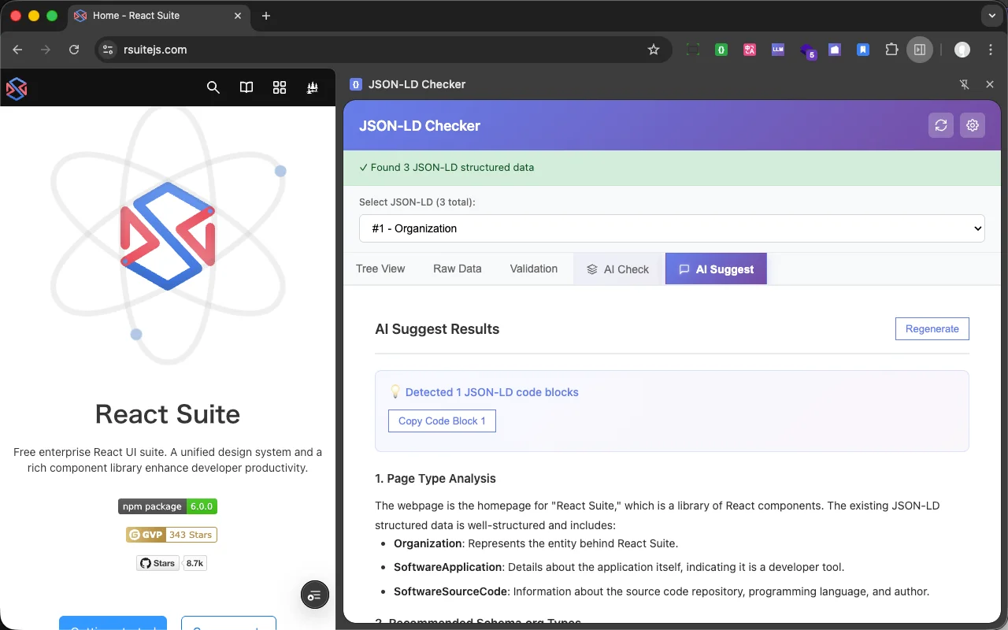Image resolution: width=1008 pixels, height=630 pixels.
Task: Expand the tab search dropdown arrow
Action: (991, 16)
